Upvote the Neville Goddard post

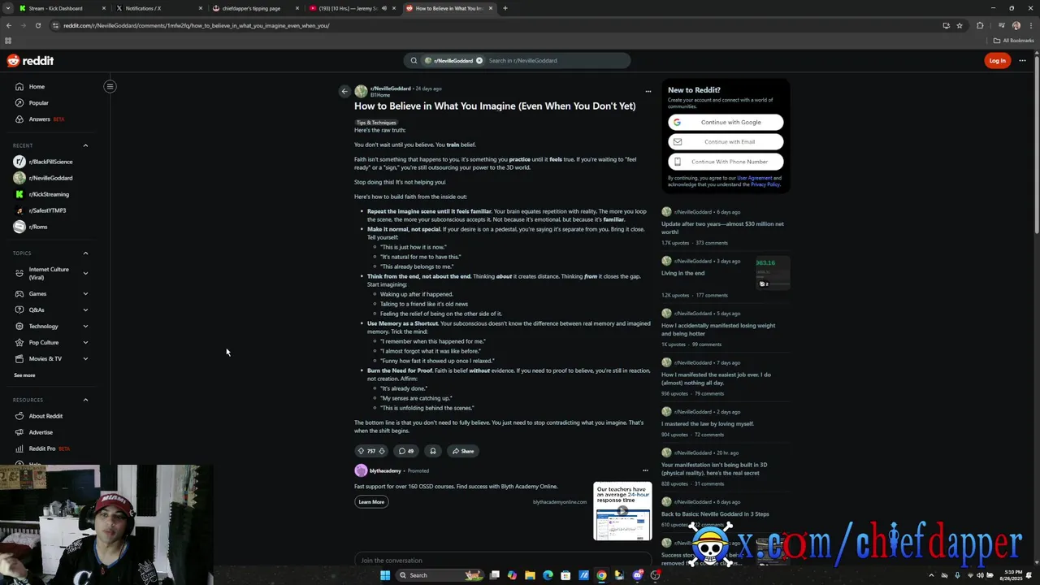[361, 451]
